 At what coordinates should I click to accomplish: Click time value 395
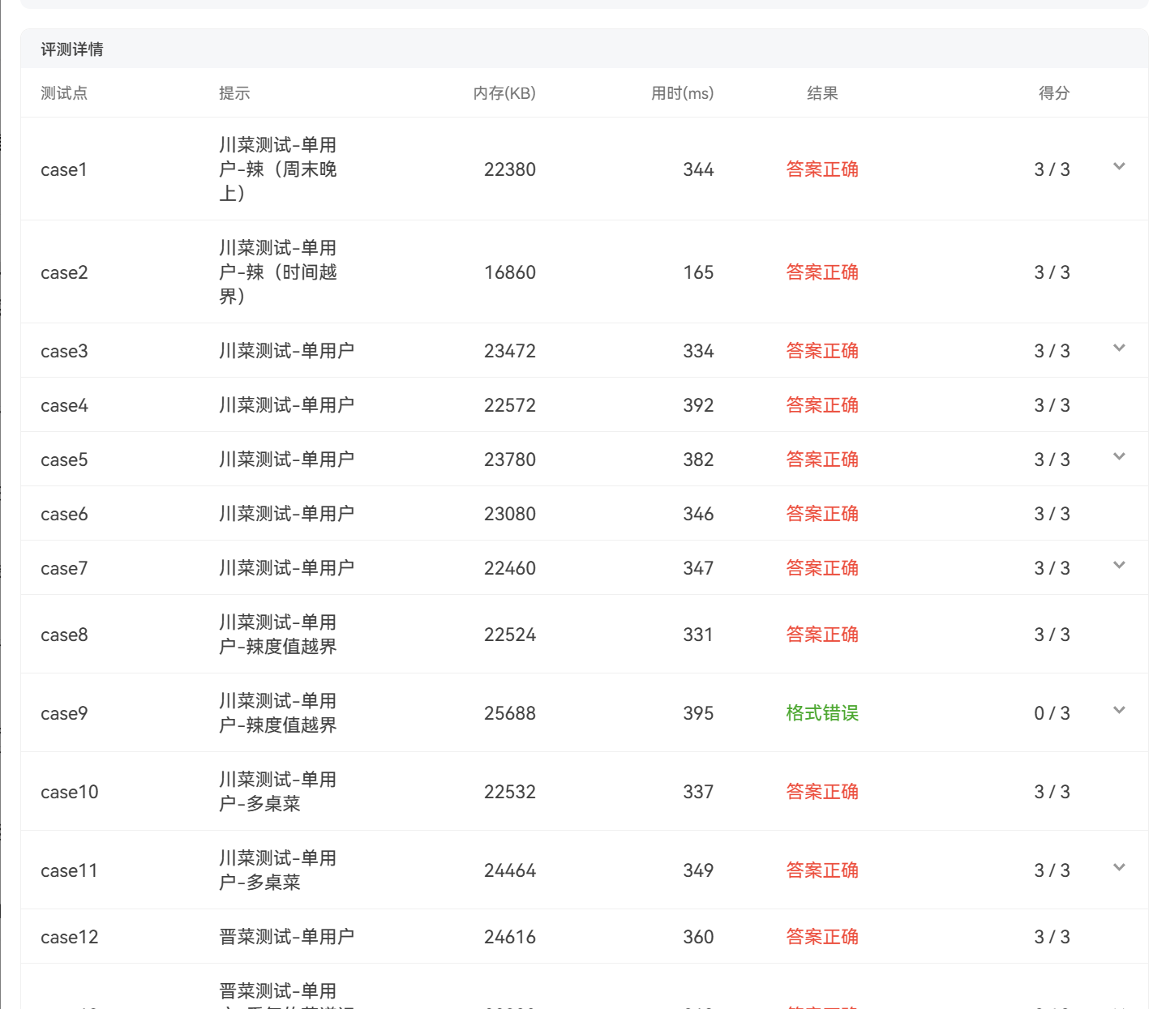coord(698,713)
